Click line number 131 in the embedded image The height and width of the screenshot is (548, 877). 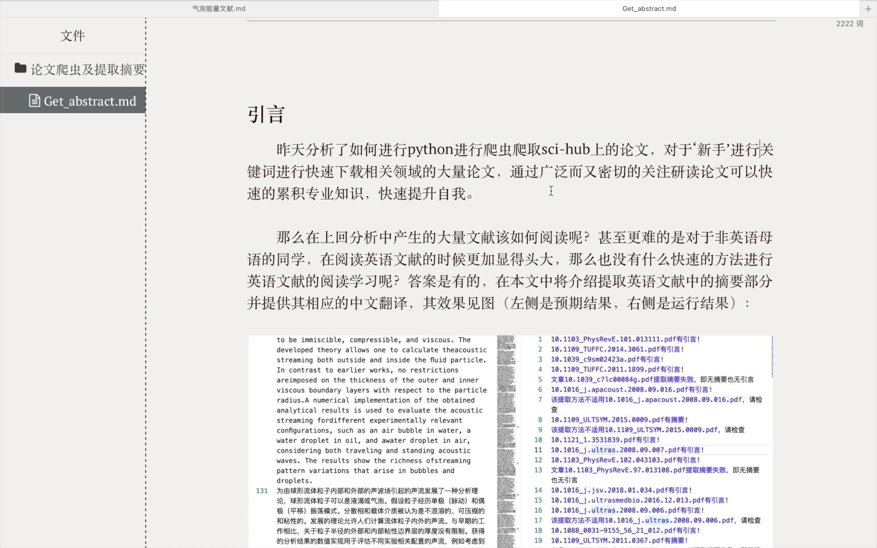click(262, 491)
